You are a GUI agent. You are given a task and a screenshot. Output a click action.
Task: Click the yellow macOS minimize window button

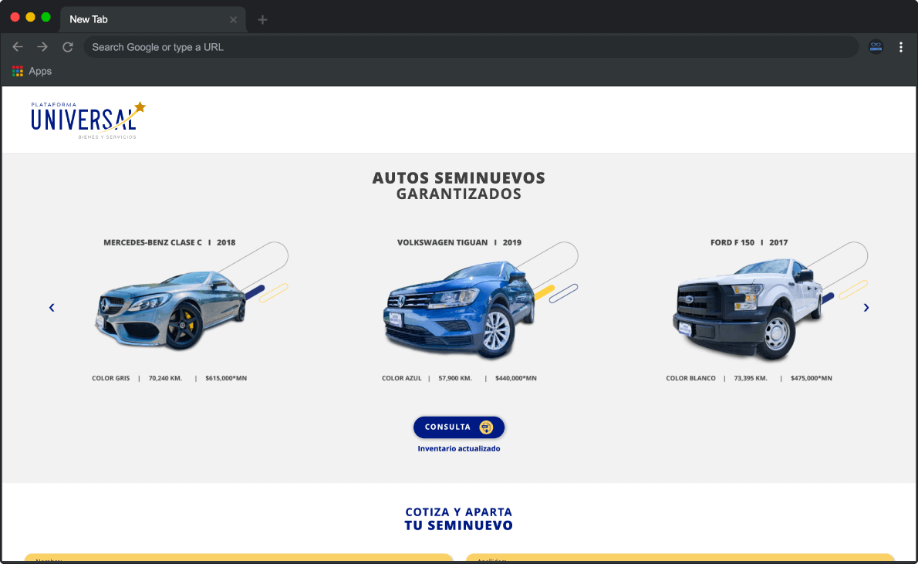pos(30,17)
